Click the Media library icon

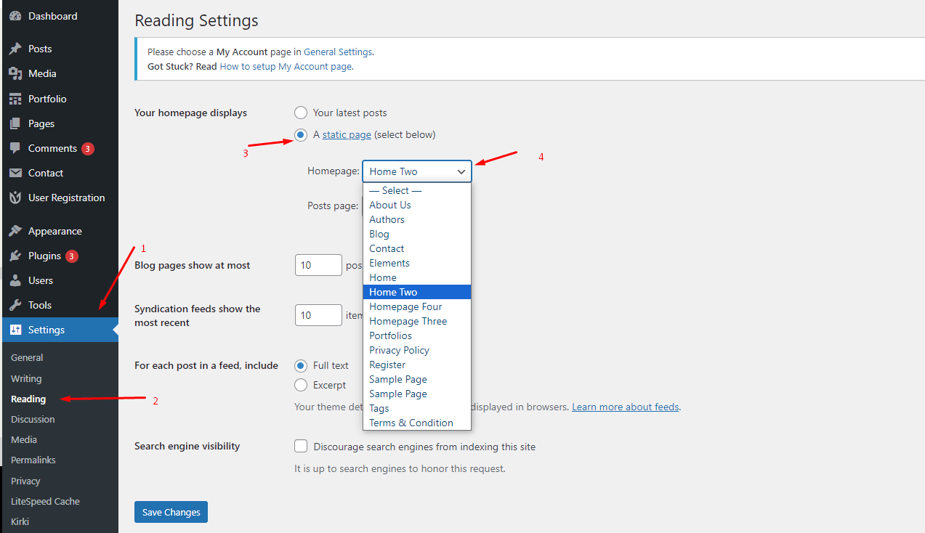tap(15, 73)
